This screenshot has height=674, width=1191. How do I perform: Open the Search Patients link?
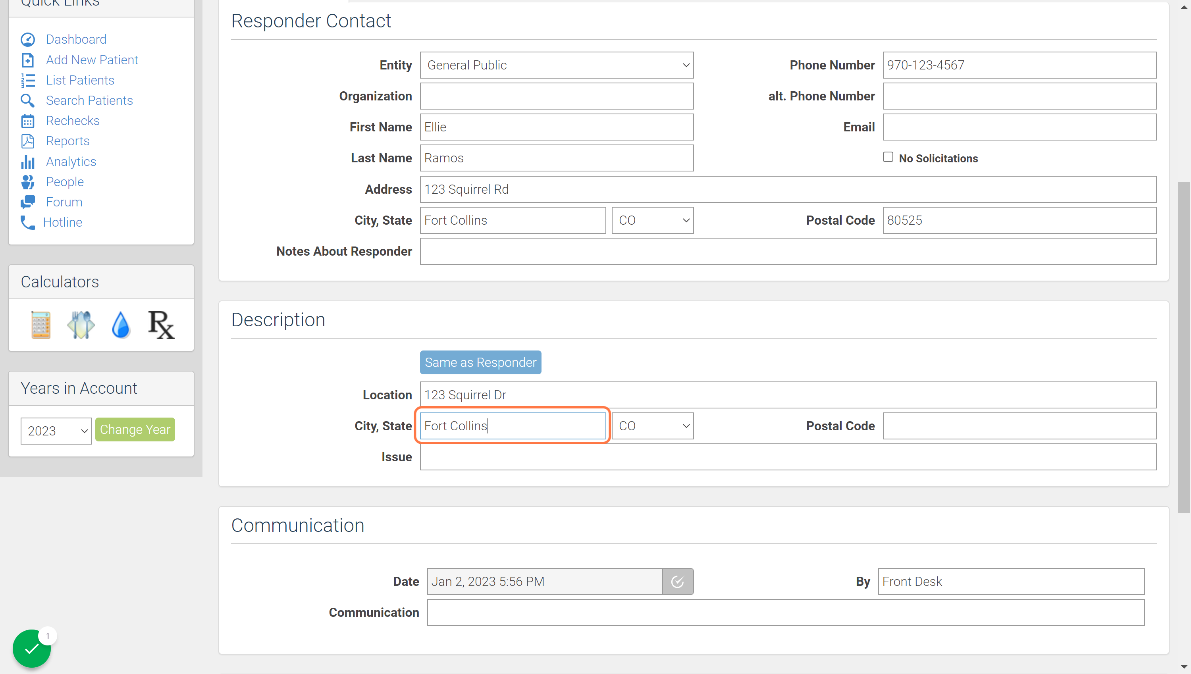(x=89, y=100)
